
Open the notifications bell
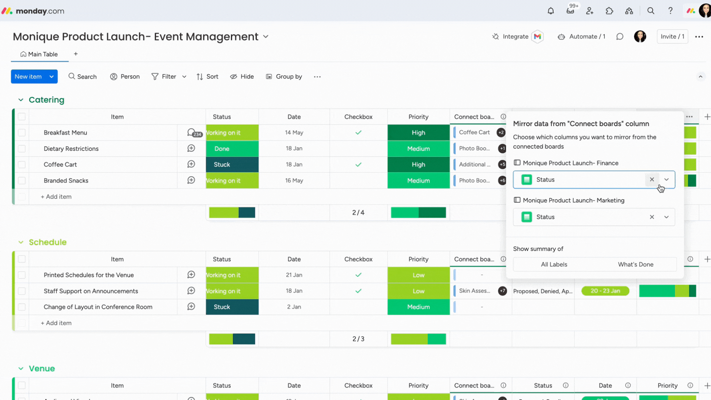(551, 11)
